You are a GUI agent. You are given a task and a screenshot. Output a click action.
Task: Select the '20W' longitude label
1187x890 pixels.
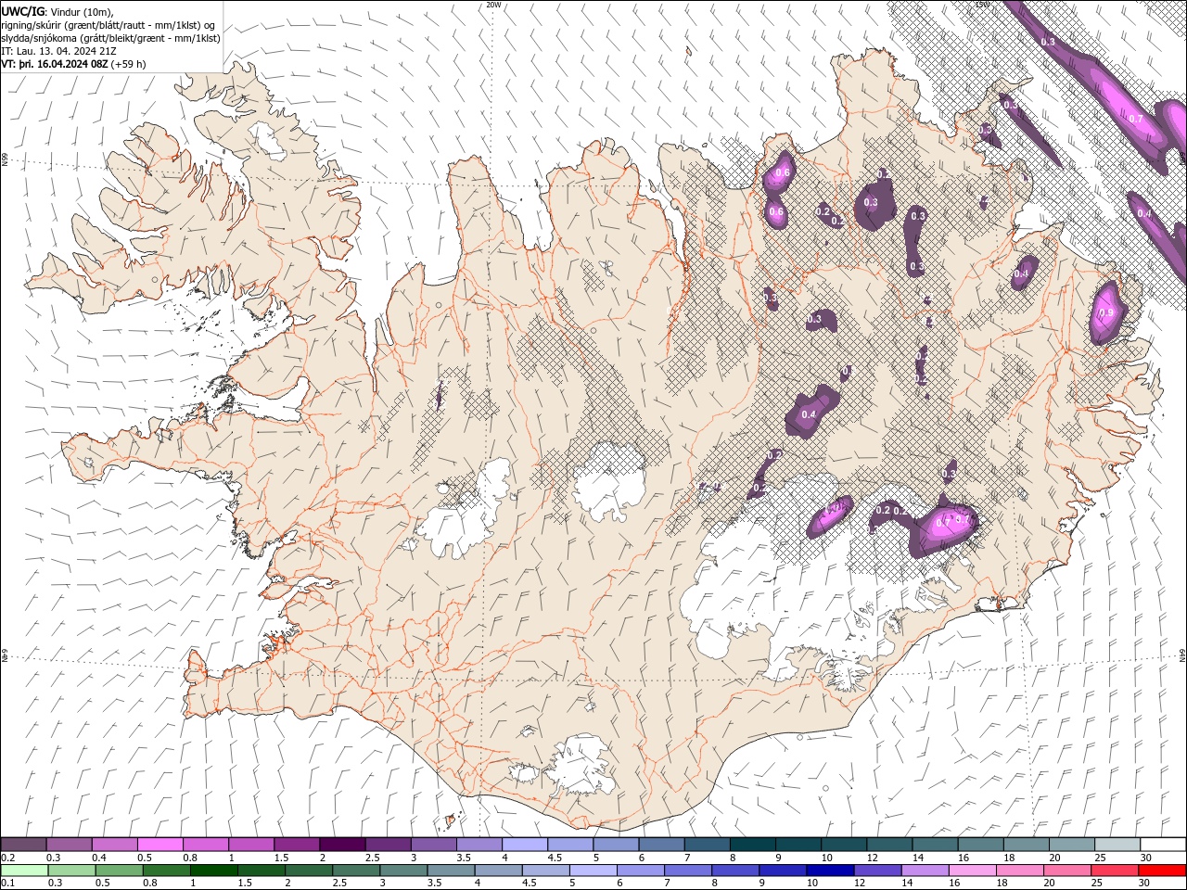tap(493, 5)
